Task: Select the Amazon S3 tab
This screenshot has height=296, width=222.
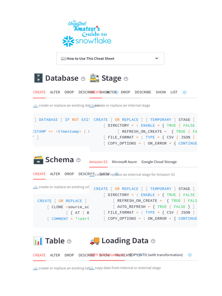Action: (x=98, y=162)
